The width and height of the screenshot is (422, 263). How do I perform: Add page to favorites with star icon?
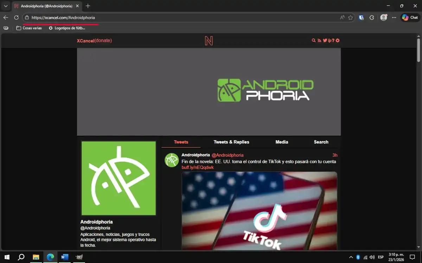click(351, 18)
